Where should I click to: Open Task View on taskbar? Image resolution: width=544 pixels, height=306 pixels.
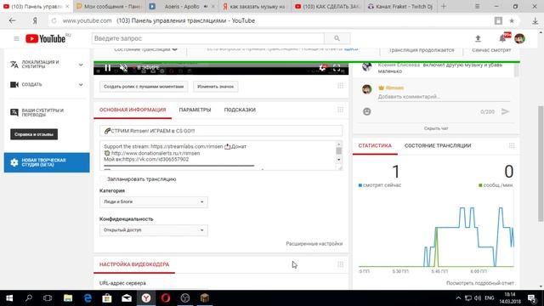pyautogui.click(x=48, y=298)
